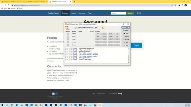Open the Hosting menu on Apache Friends

point(73,13)
